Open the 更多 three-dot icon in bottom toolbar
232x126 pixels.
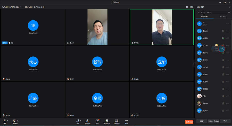coord(126,121)
